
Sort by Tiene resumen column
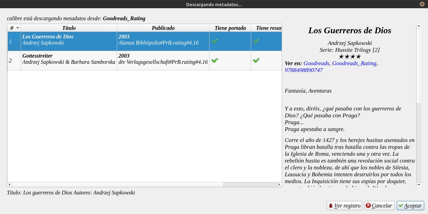coord(267,28)
